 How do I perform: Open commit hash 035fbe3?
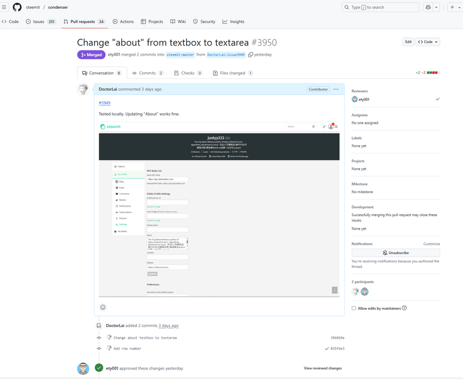click(338, 349)
